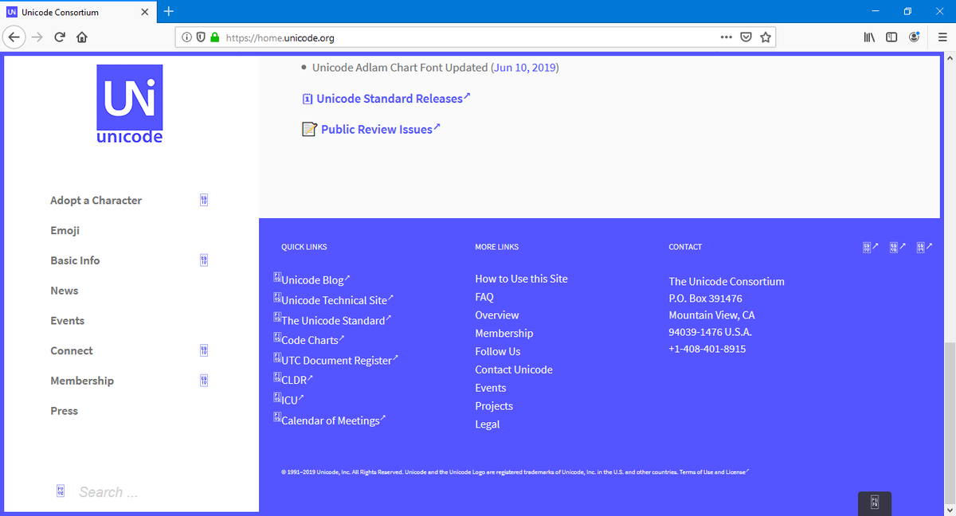Open the FAQ footer link
The image size is (956, 516).
point(484,297)
